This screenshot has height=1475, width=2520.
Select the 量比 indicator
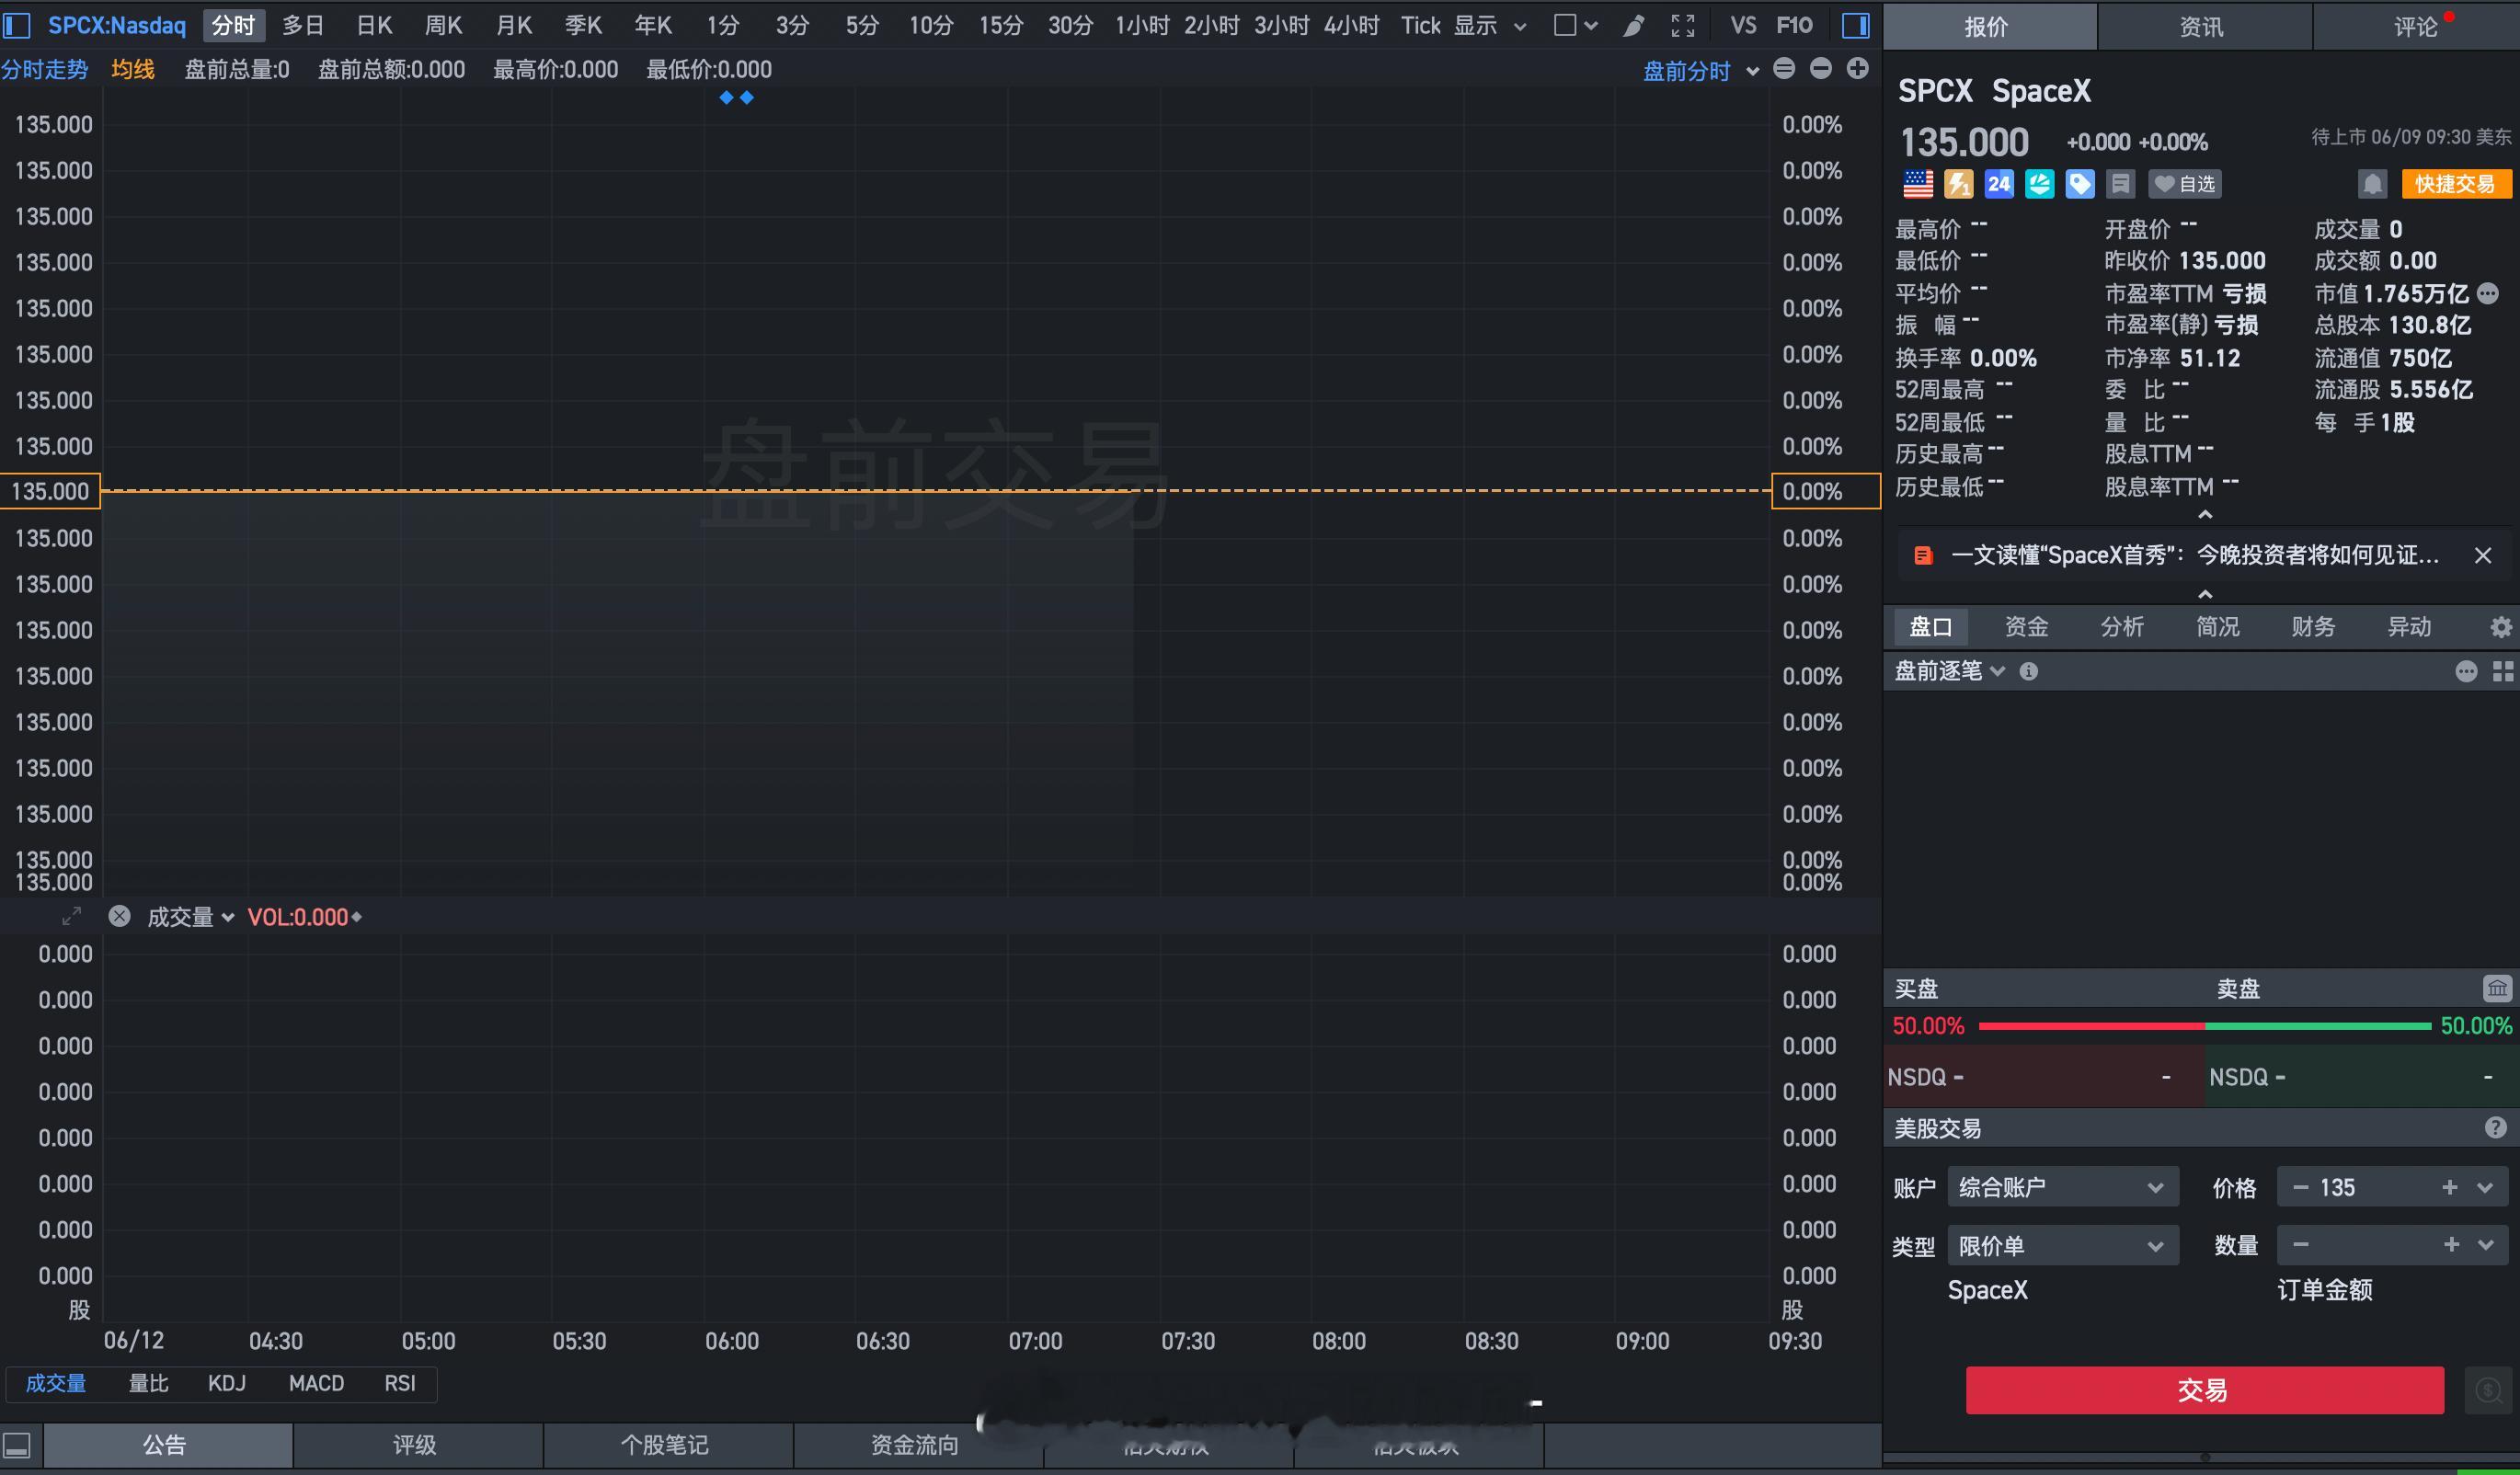(148, 1383)
